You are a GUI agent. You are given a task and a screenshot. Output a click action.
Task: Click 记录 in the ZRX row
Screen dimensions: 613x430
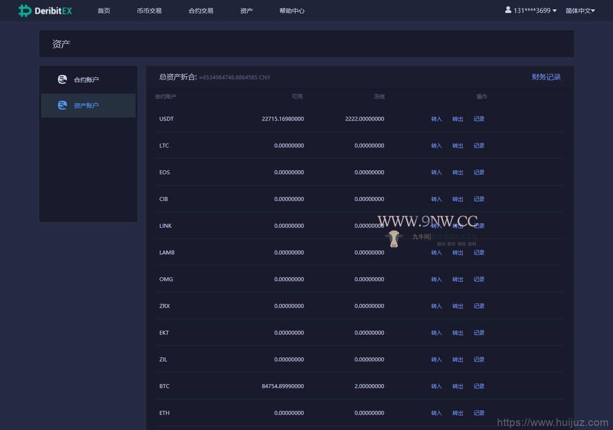[x=479, y=306]
